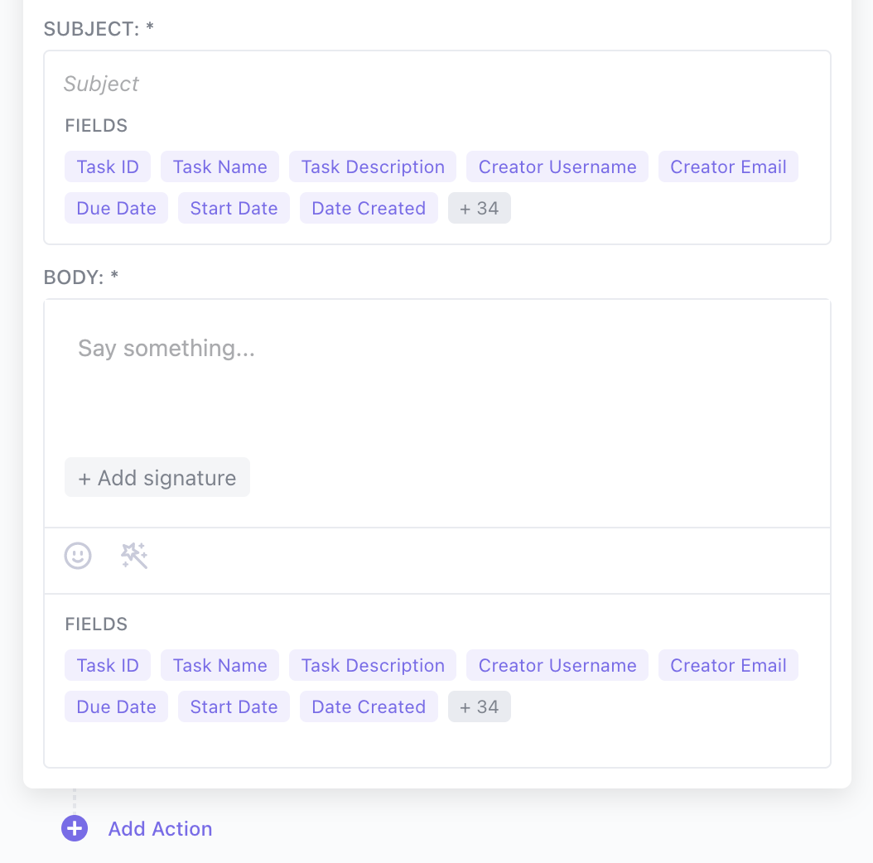Viewport: 873px width, 863px height.
Task: Insert Task Description into the subject
Action: [372, 166]
